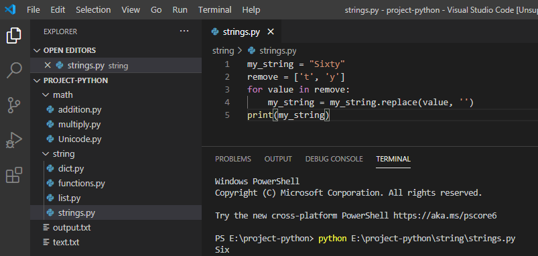538x256 pixels.
Task: Collapse the string folder
Action: pyautogui.click(x=46, y=154)
